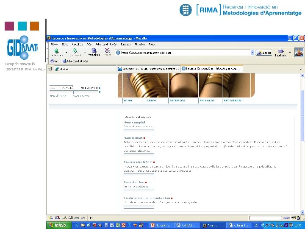Open the back history dropdown arrow

coord(66,53)
